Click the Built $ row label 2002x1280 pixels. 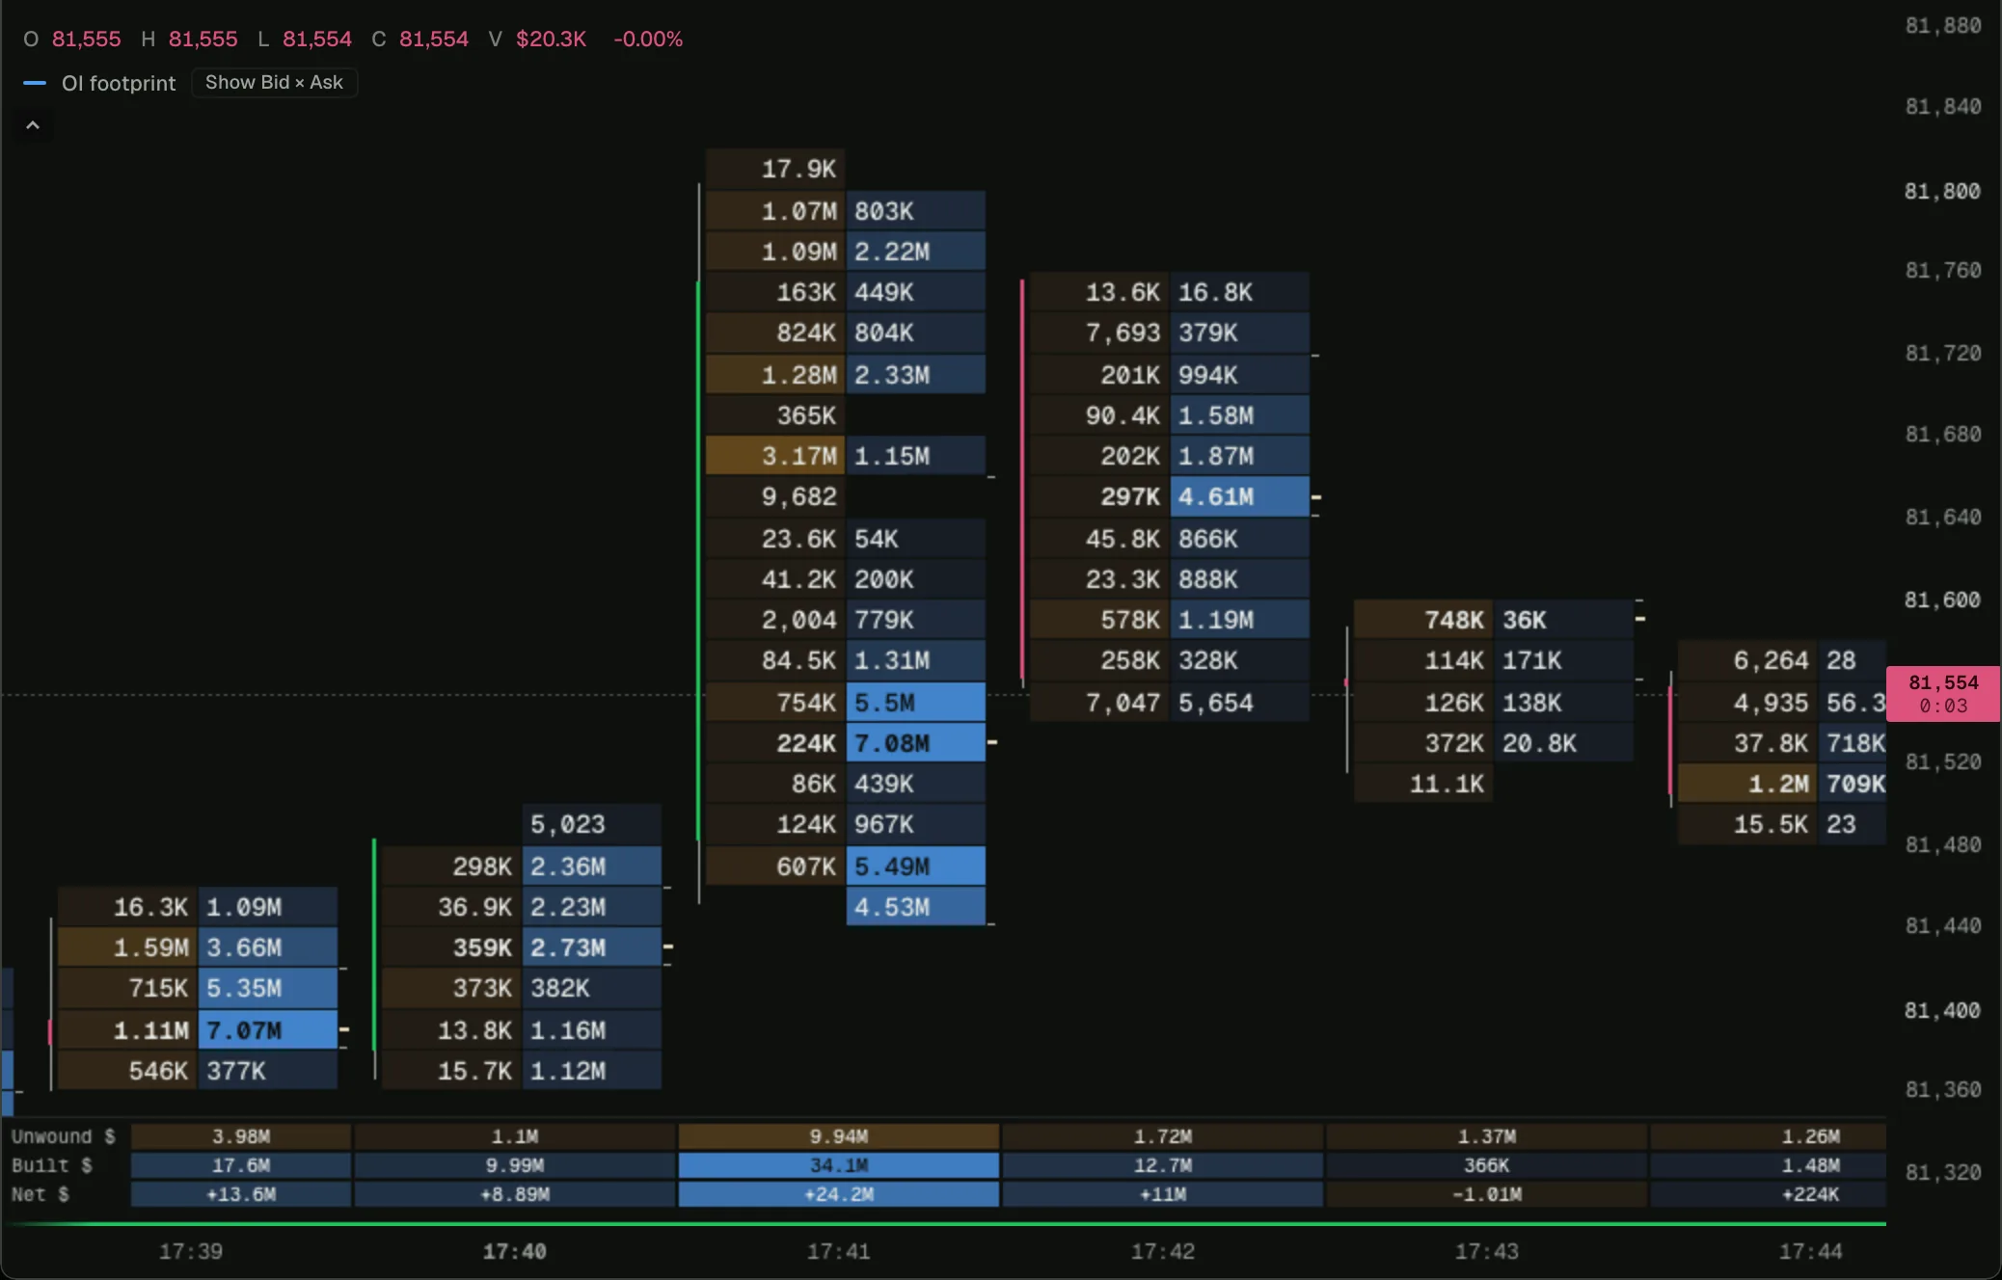(51, 1165)
